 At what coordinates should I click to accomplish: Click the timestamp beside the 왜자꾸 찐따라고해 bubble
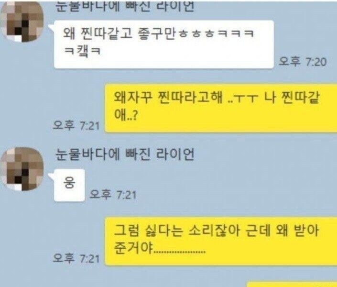click(76, 125)
